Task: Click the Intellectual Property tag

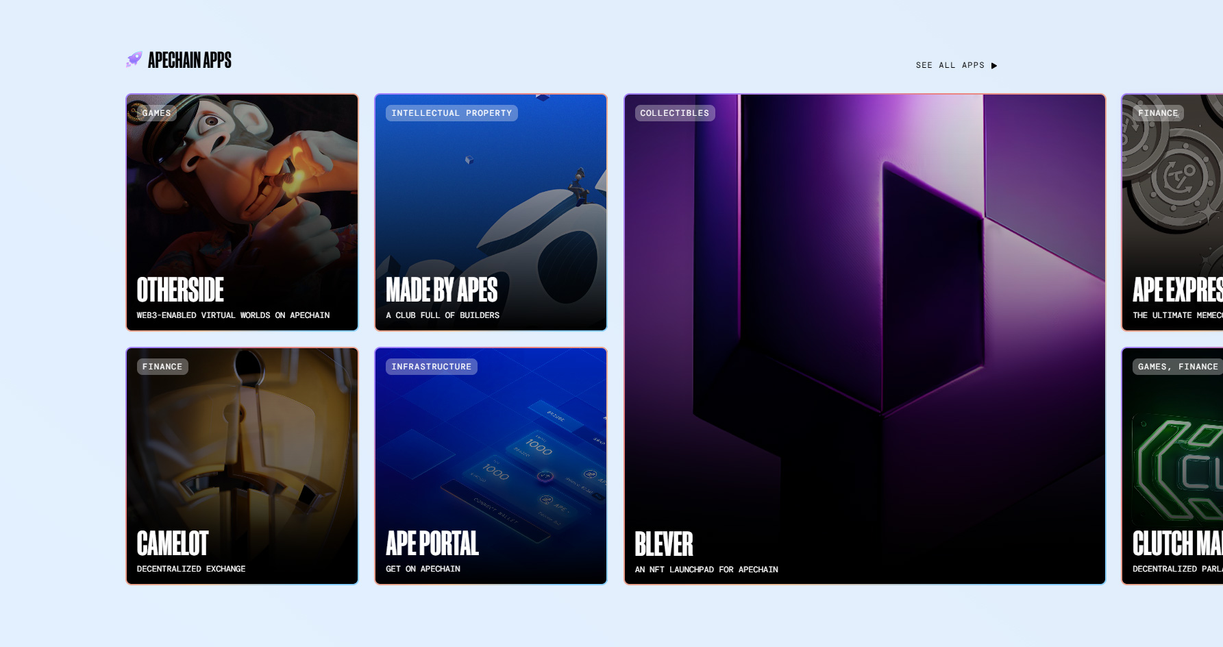Action: click(452, 113)
